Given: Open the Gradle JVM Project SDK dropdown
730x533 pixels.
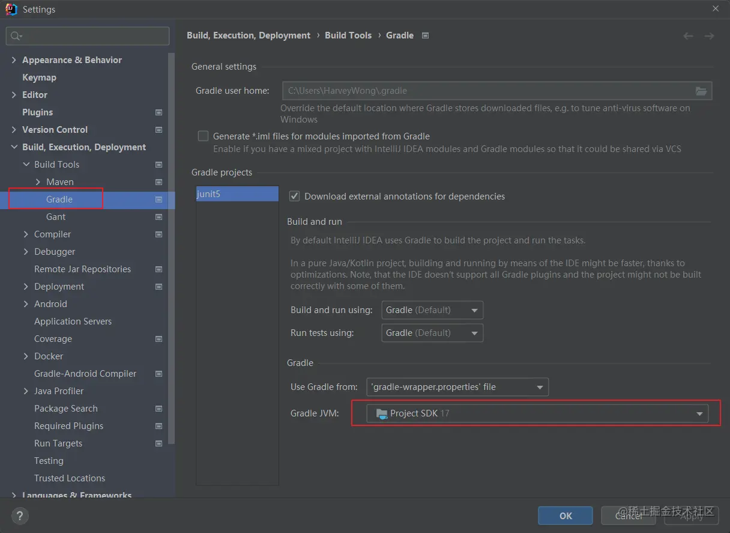Looking at the screenshot, I should 538,413.
